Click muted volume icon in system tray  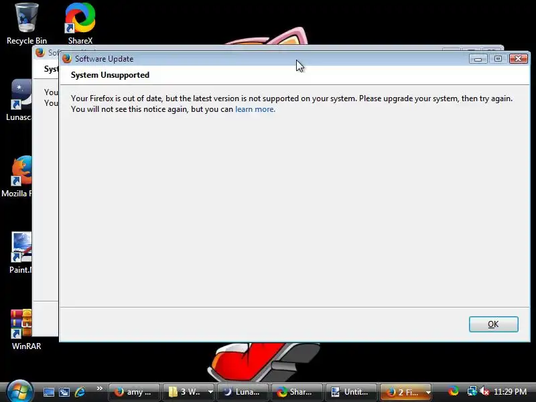[x=484, y=391]
